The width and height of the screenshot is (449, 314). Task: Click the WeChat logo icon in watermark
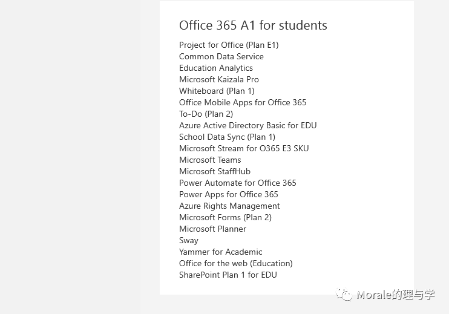344,294
